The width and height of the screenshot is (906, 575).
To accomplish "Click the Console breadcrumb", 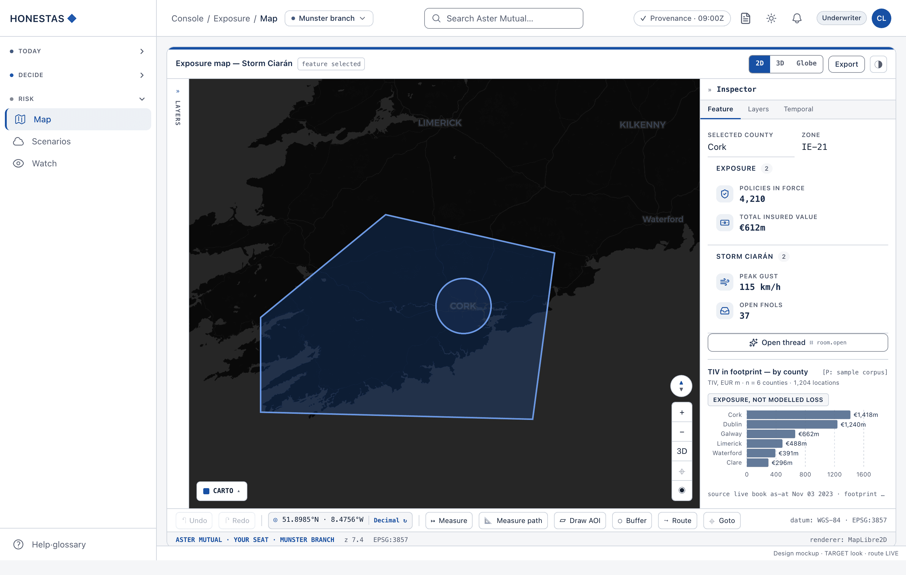I will tap(187, 18).
